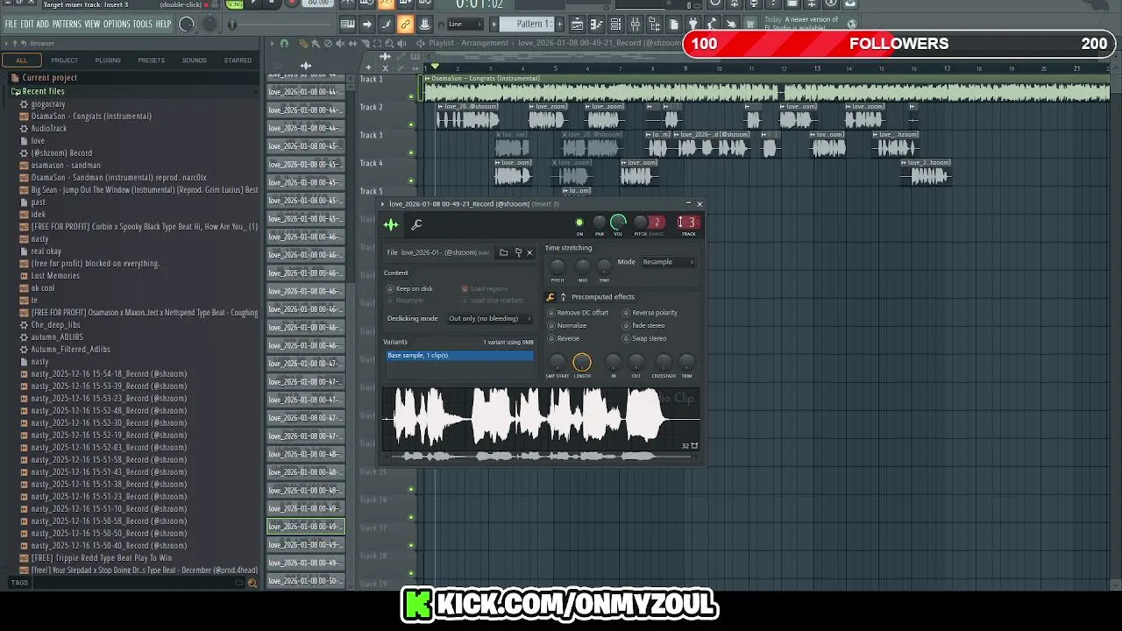Select highlighted love_2026-01-08 00-49 picker item
1122x631 pixels.
[x=305, y=527]
